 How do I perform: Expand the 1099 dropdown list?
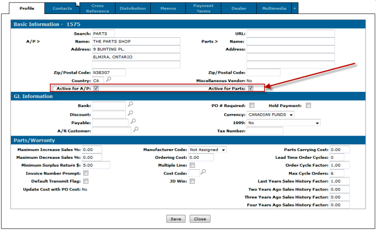pos(283,123)
